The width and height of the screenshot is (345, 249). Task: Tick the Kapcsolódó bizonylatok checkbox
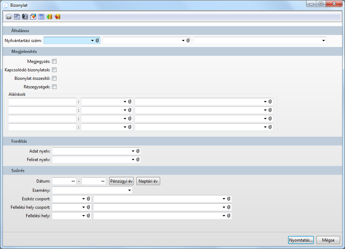tap(54, 70)
